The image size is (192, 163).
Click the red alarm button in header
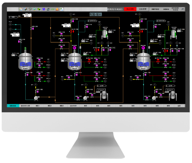click(x=129, y=9)
